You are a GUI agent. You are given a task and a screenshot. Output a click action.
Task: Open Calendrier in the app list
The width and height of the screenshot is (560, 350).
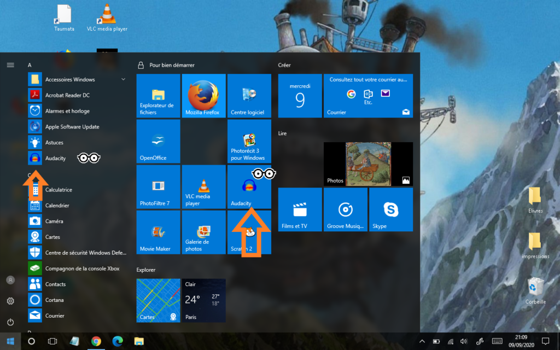tap(77, 206)
